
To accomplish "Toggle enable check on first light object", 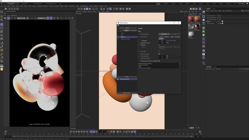I will (220, 16).
